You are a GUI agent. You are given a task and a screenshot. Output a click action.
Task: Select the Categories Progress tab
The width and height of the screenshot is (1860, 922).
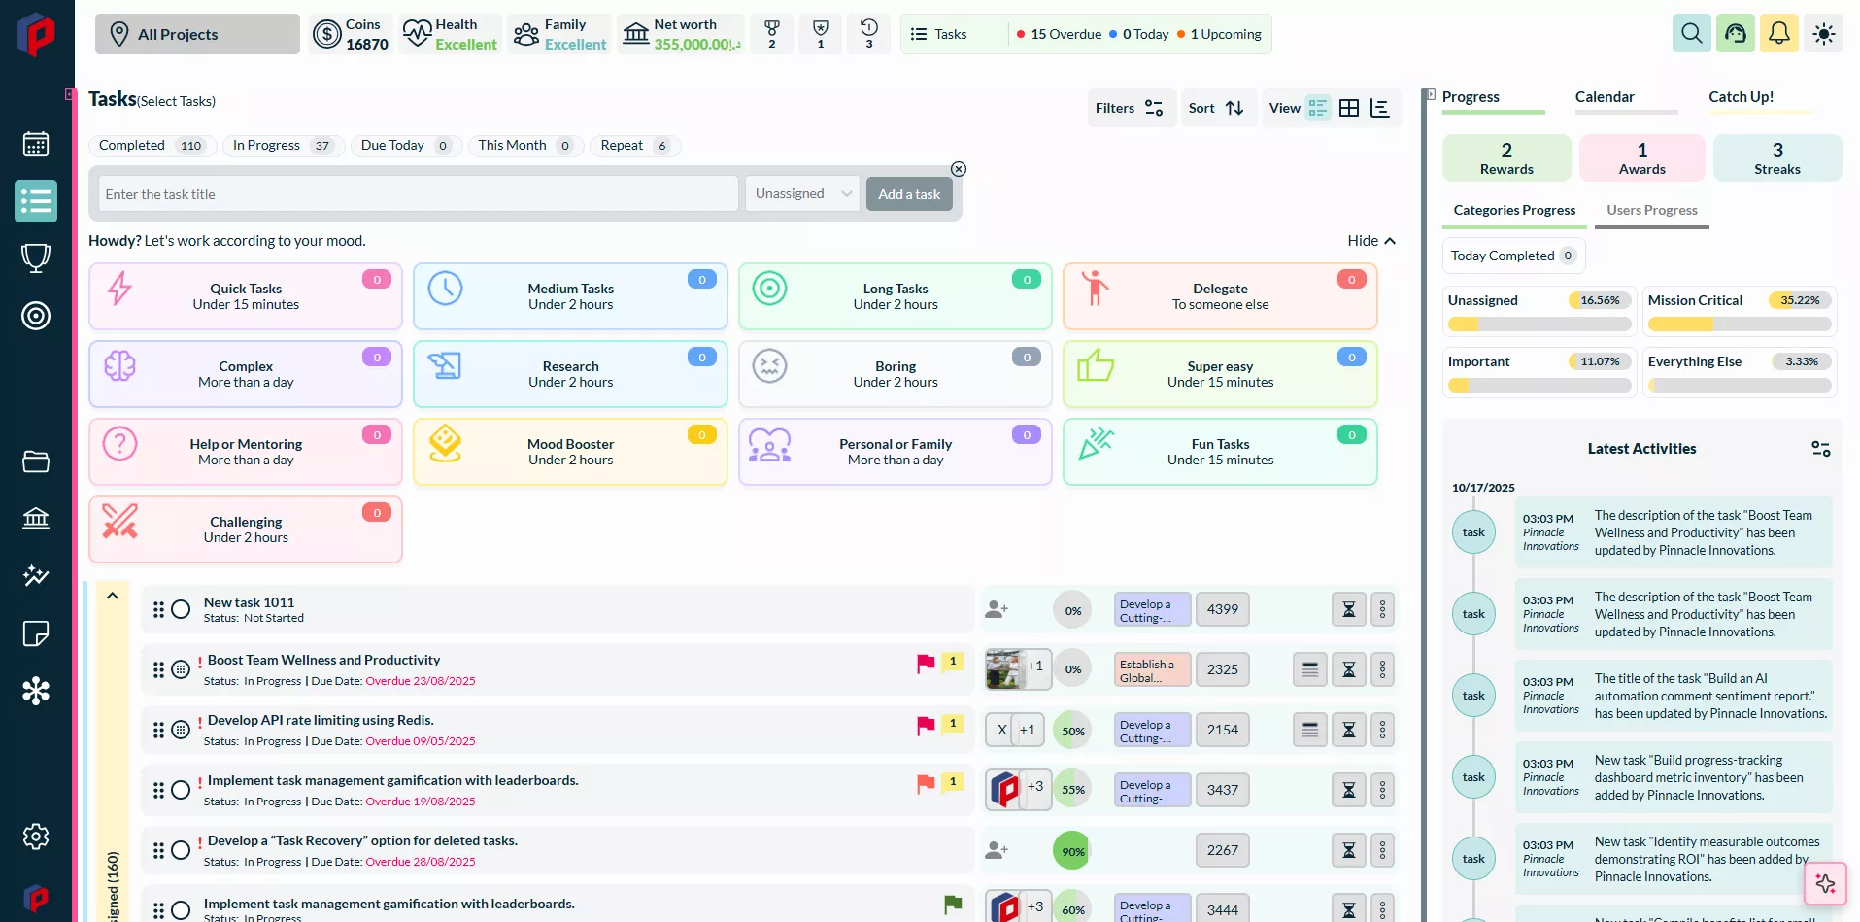[1514, 212]
